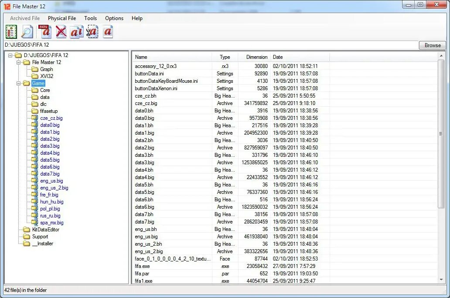450x298 pixels.
Task: Select buttonDataXenon.ini in the file list
Action: tap(156, 88)
